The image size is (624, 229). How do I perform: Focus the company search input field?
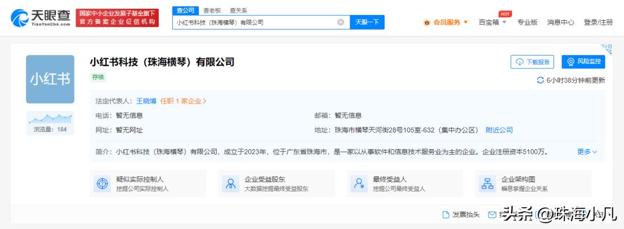pos(261,23)
